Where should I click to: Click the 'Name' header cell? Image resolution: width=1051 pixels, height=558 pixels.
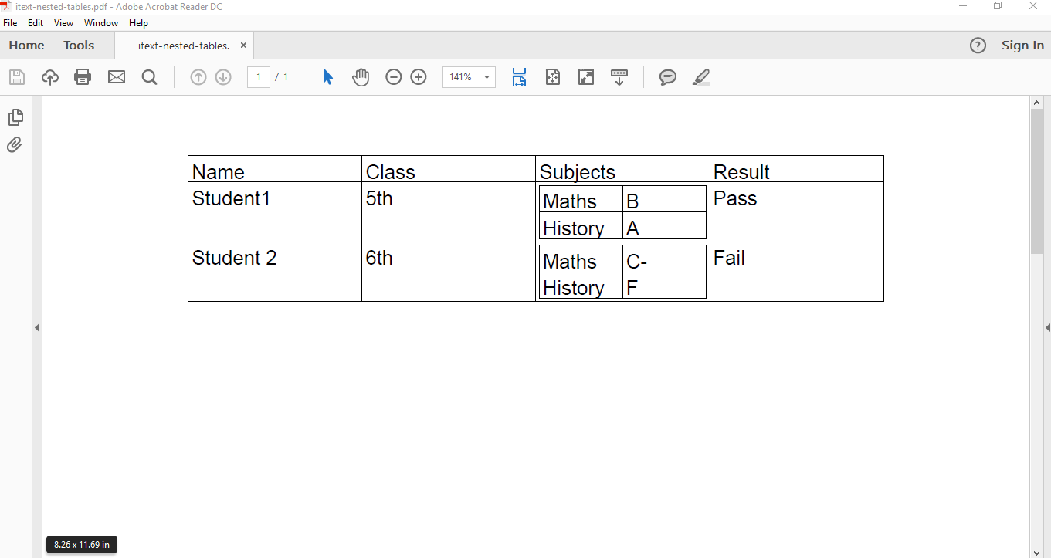pyautogui.click(x=275, y=169)
